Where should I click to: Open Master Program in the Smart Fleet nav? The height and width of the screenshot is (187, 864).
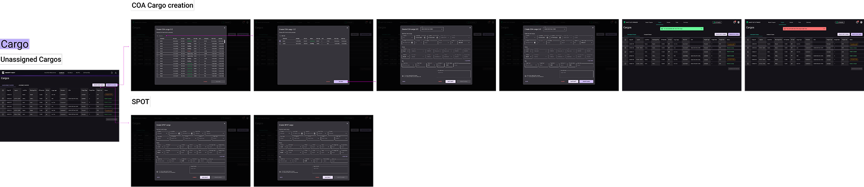coord(50,73)
